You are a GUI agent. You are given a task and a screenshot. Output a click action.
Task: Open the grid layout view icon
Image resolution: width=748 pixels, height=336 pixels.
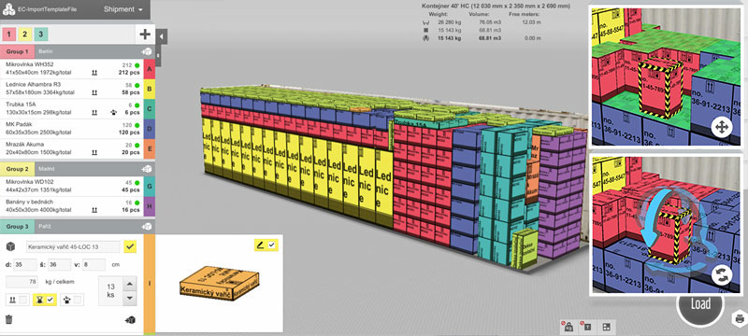606,327
